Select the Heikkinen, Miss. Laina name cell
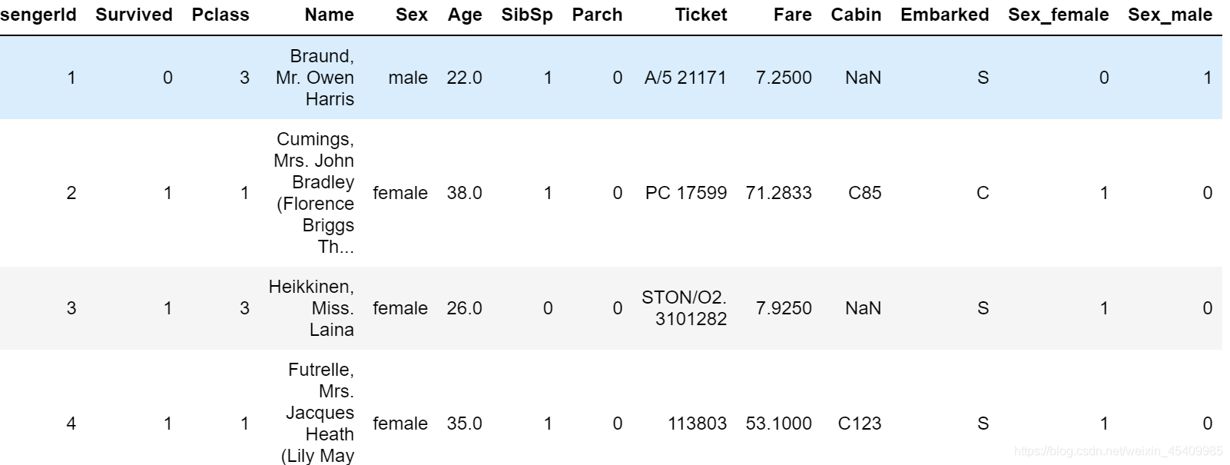This screenshot has width=1230, height=465. tap(312, 308)
